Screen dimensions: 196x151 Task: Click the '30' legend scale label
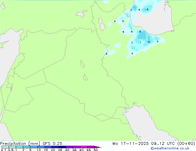click(x=67, y=150)
